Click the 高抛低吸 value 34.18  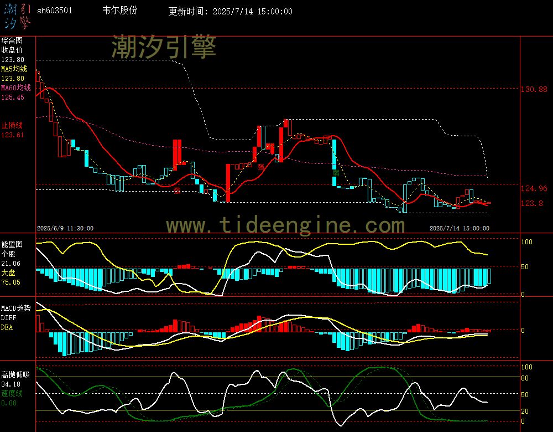(11, 384)
